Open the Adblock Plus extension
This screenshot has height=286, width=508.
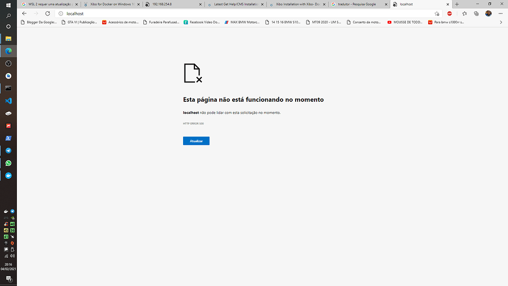tap(449, 13)
